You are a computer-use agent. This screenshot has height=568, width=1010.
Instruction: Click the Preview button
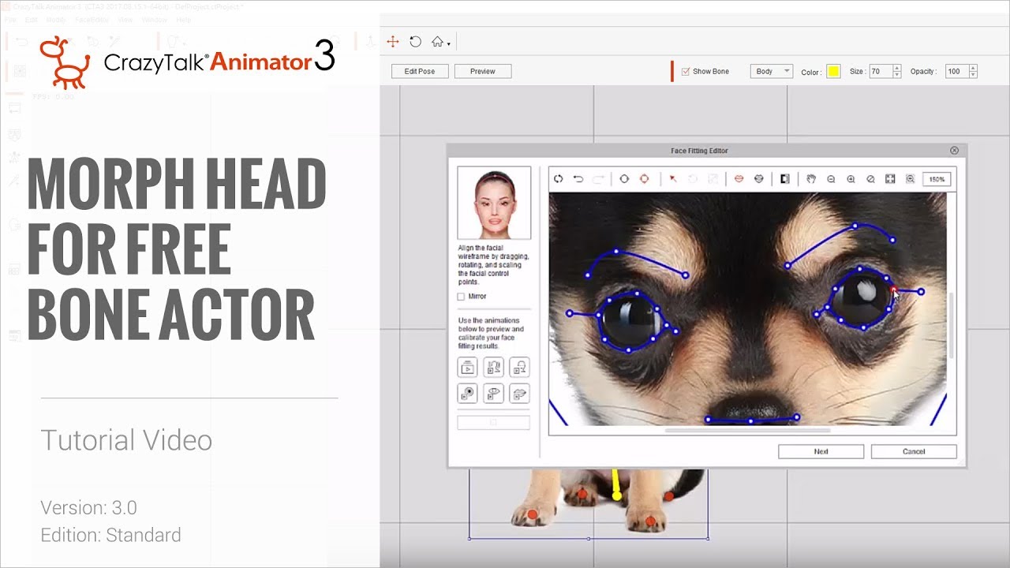coord(483,71)
